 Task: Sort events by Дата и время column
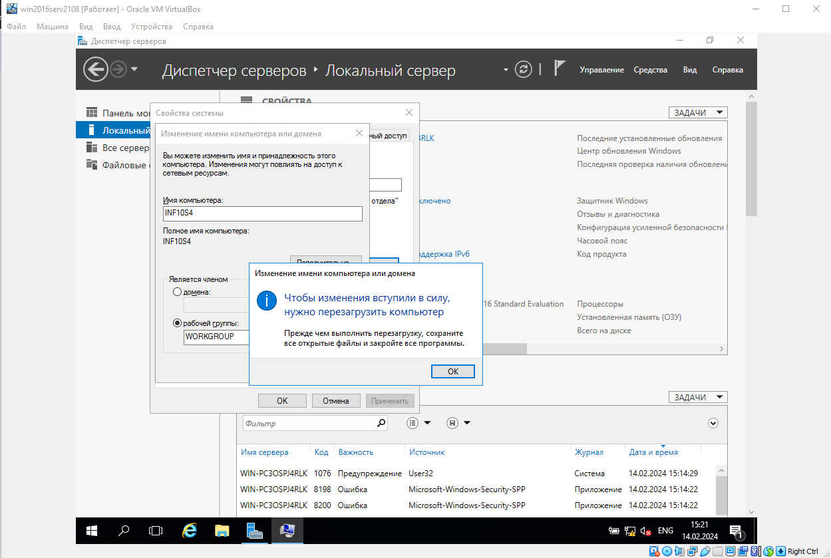click(x=653, y=452)
